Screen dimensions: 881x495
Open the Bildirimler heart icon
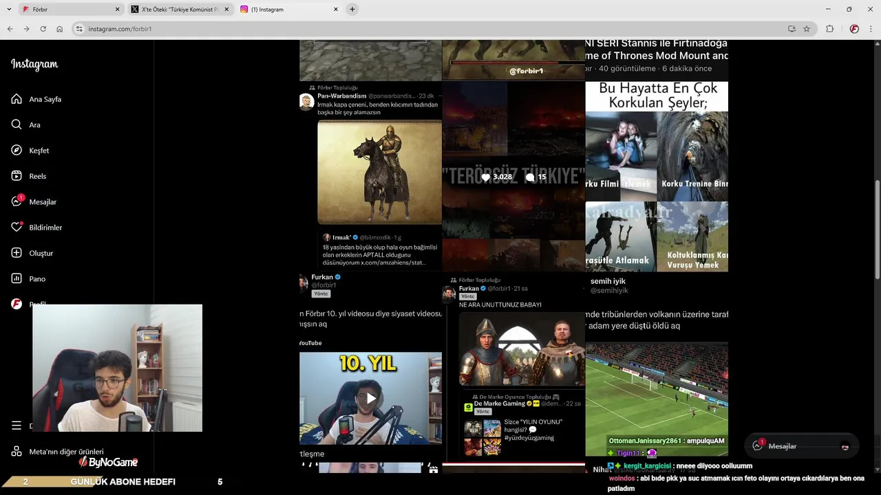(x=17, y=228)
